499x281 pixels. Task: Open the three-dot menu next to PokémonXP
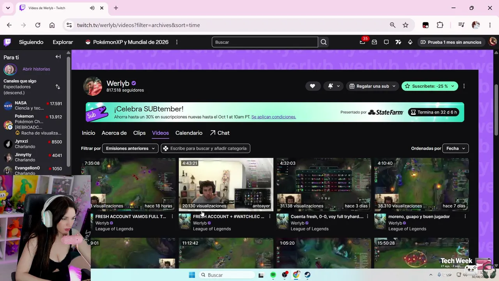tap(177, 42)
